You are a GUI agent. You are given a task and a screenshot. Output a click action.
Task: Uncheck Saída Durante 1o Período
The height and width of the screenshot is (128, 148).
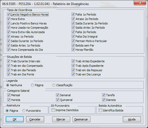[x=8, y=41]
